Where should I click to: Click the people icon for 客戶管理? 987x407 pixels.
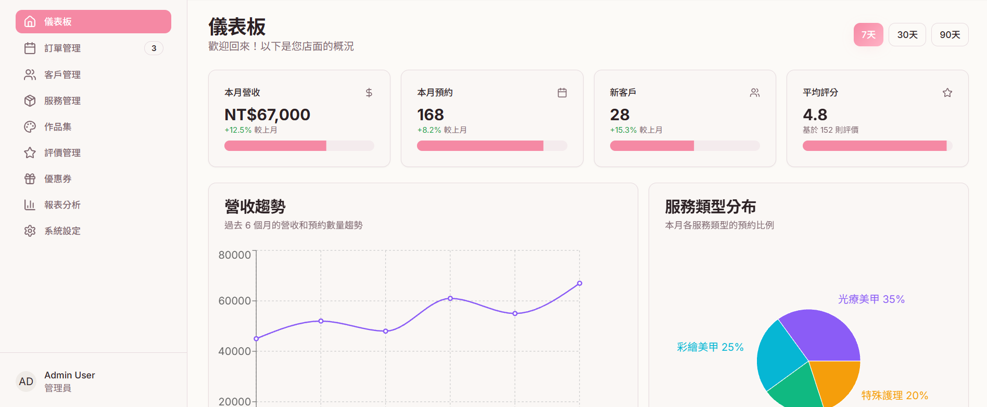pyautogui.click(x=30, y=74)
